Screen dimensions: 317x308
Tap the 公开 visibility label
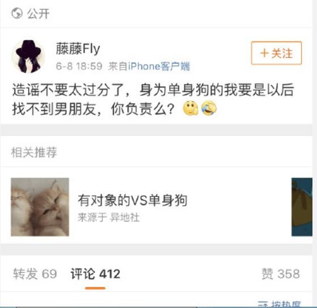pos(39,14)
